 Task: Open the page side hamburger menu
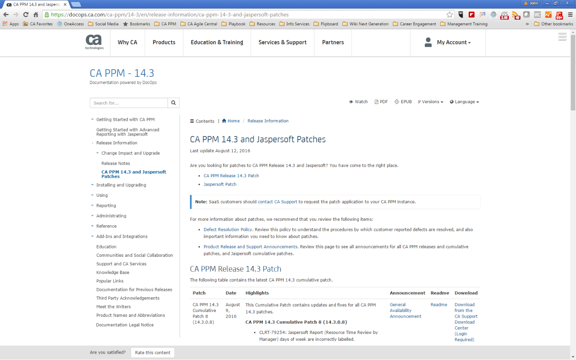(x=562, y=37)
